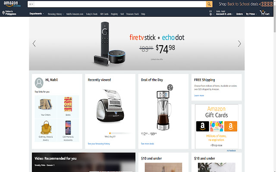
Task: Open the Your Orders box icon
Action: [x=46, y=104]
